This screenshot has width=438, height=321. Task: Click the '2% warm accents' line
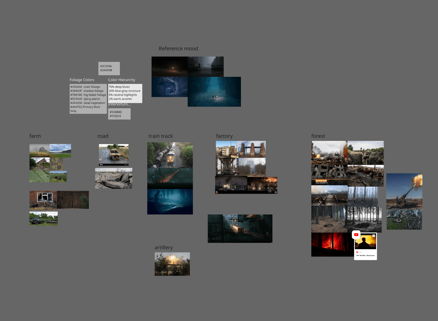coord(120,99)
